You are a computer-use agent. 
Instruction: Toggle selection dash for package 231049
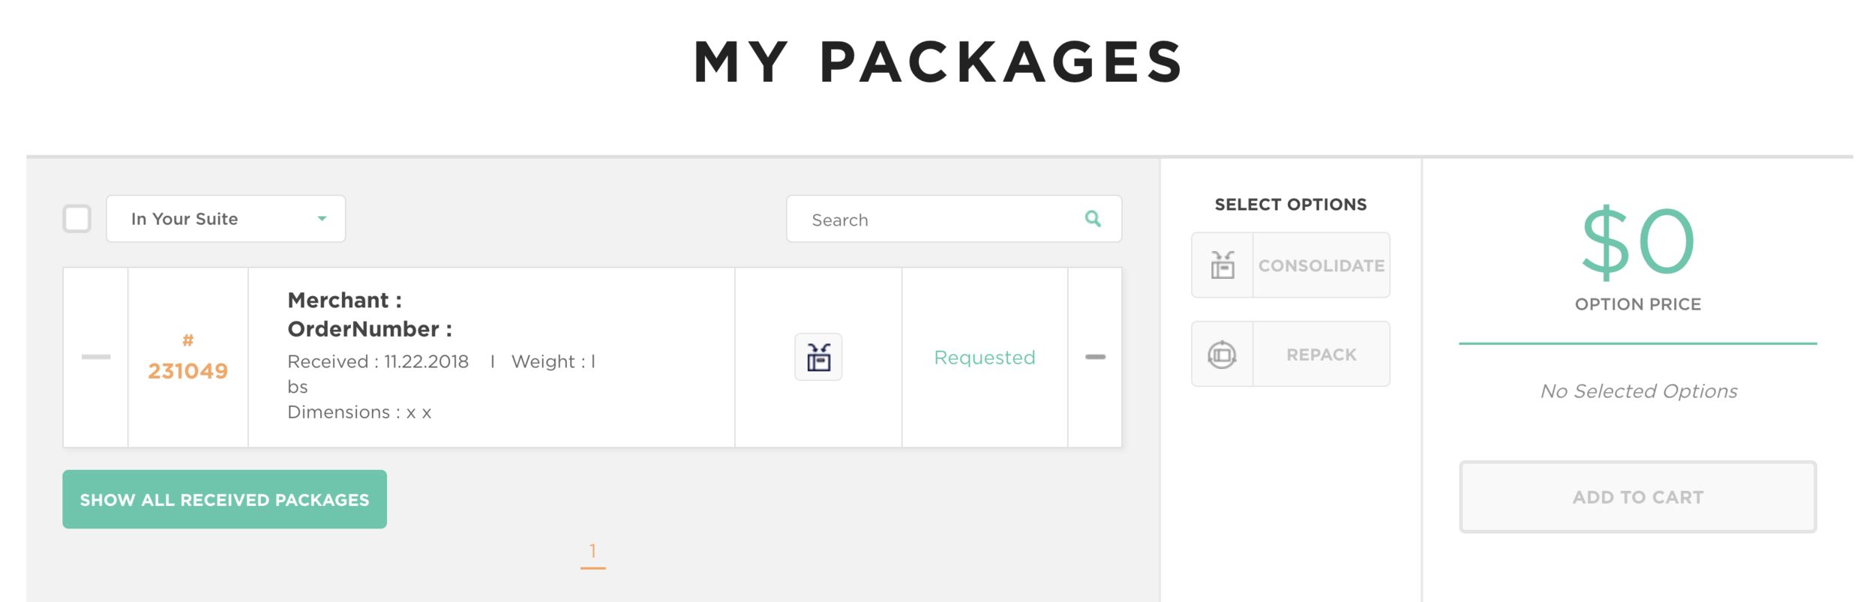pos(96,357)
